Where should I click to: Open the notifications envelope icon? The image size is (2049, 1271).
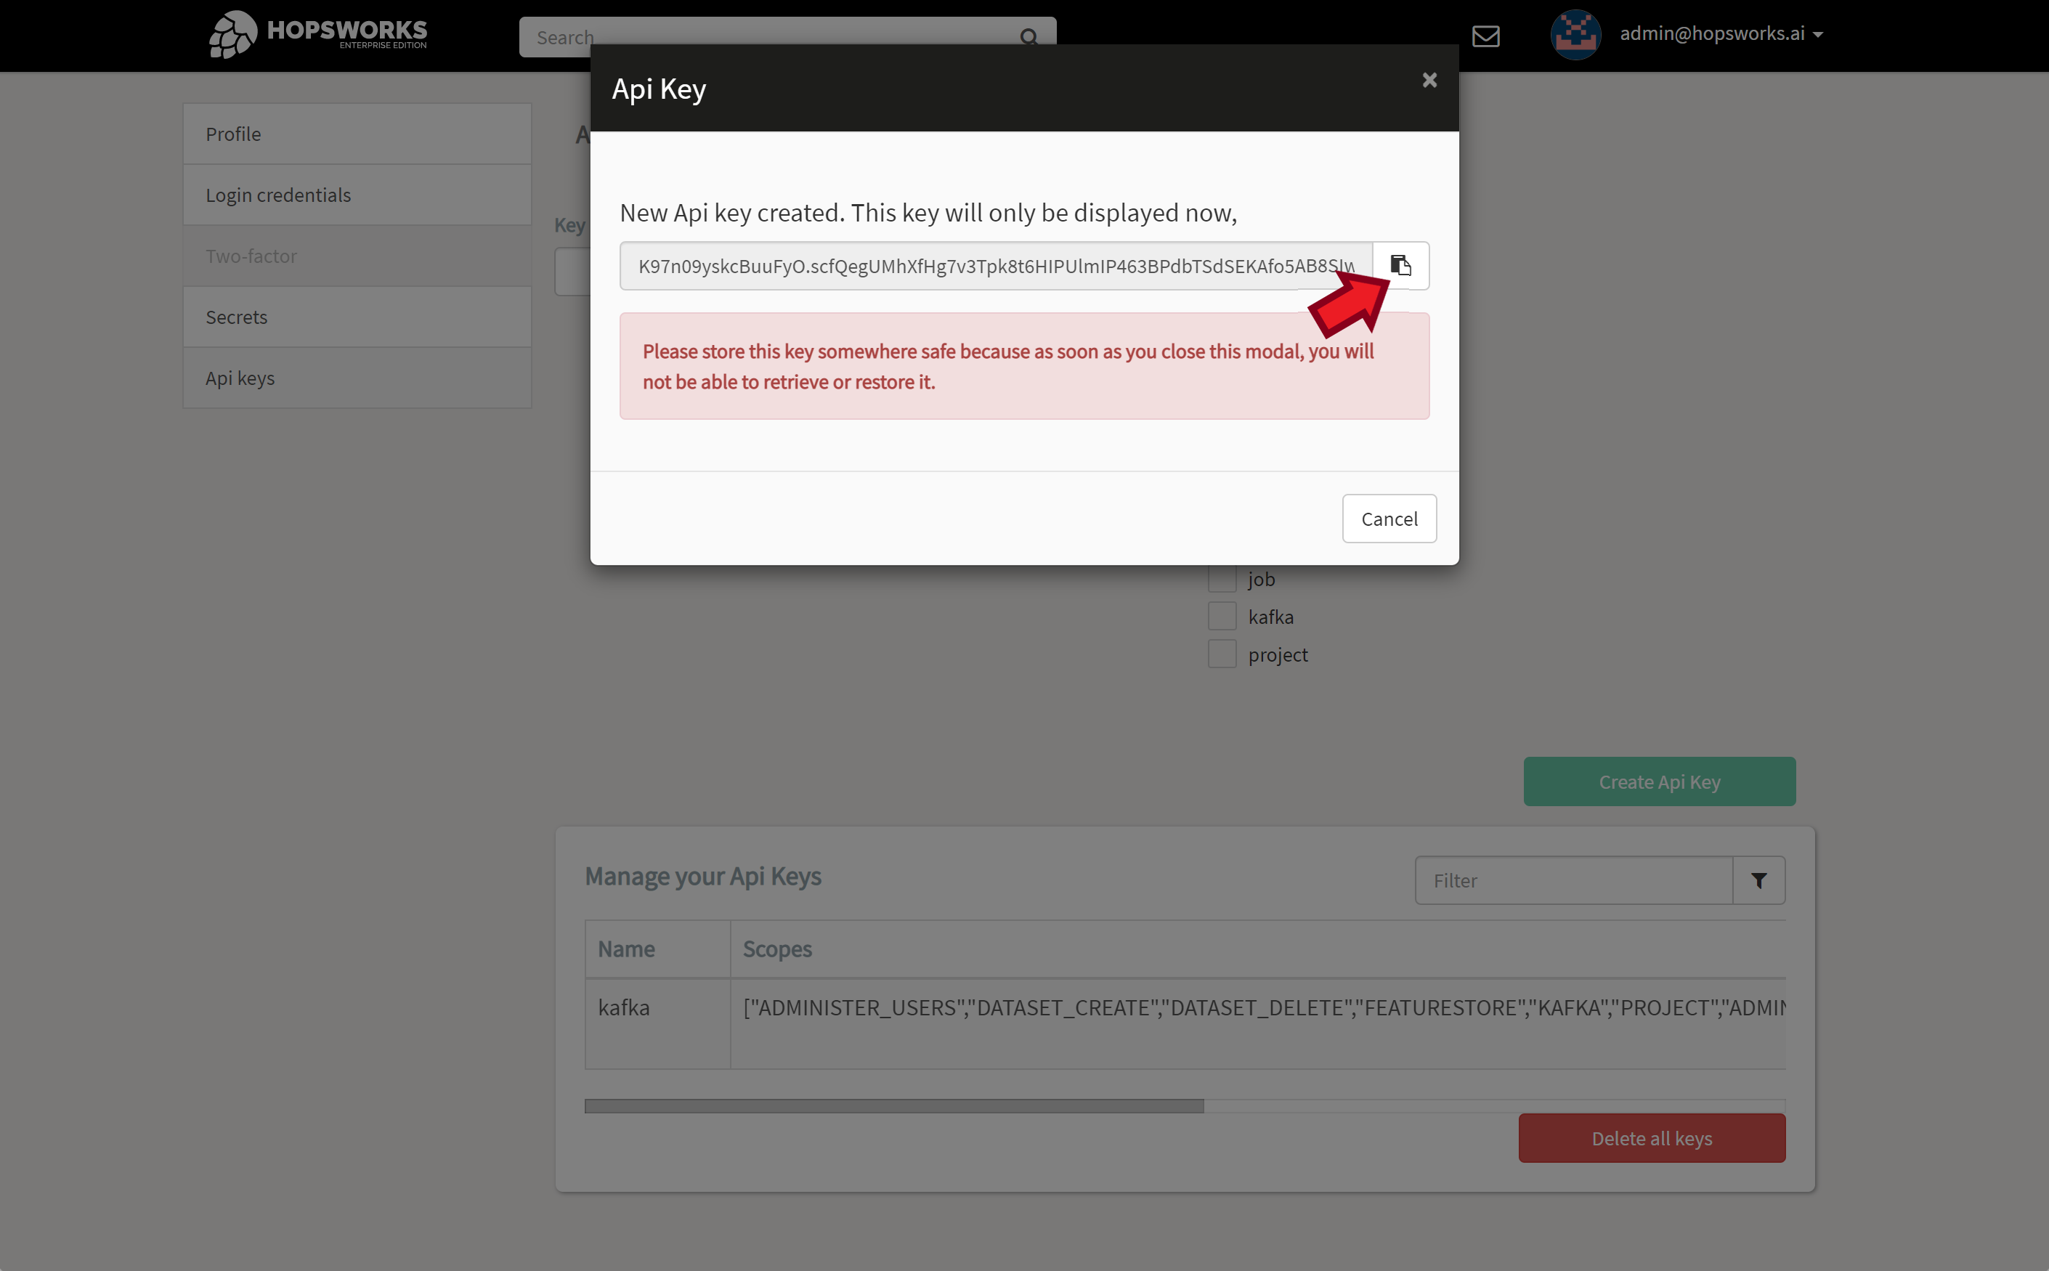pyautogui.click(x=1486, y=36)
